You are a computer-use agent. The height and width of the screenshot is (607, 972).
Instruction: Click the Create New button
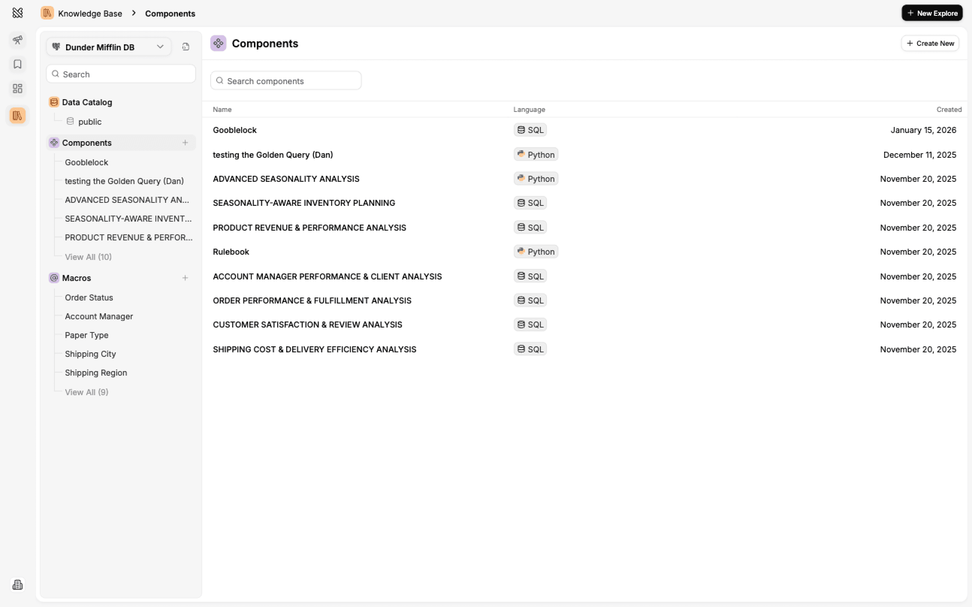click(930, 43)
